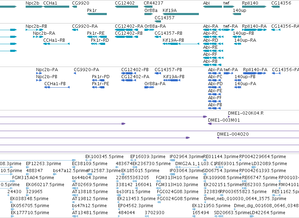Select the twf-RA transcript
The width and height of the screenshot is (299, 218).
229,30
